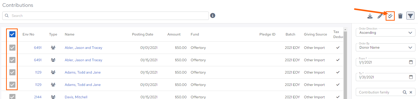418x99 pixels.
Task: Click the Contribution family search magnifier
Action: pyautogui.click(x=405, y=92)
